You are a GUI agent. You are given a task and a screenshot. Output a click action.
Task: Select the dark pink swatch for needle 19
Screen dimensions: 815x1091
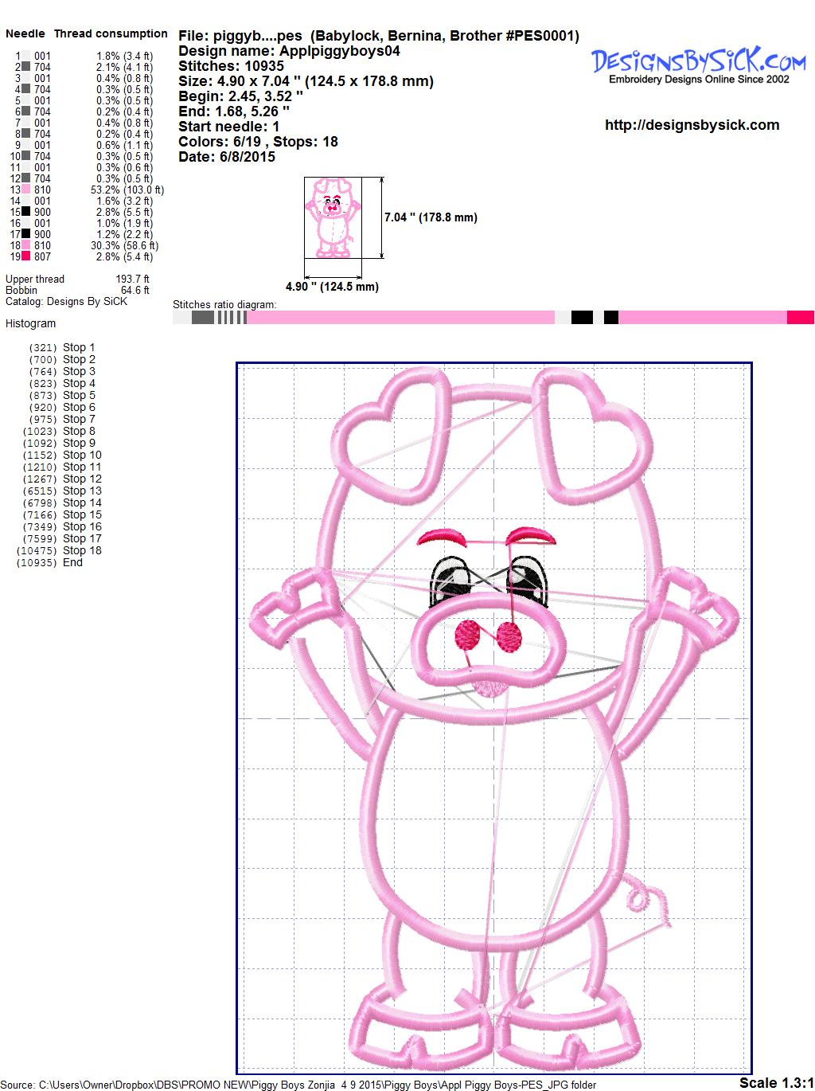(26, 256)
